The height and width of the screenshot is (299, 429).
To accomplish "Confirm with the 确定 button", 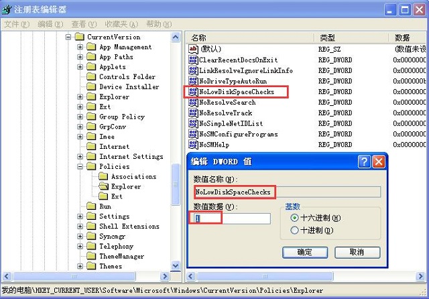I will click(305, 252).
